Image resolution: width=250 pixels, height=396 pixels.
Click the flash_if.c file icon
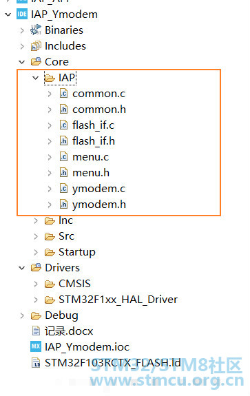[63, 125]
